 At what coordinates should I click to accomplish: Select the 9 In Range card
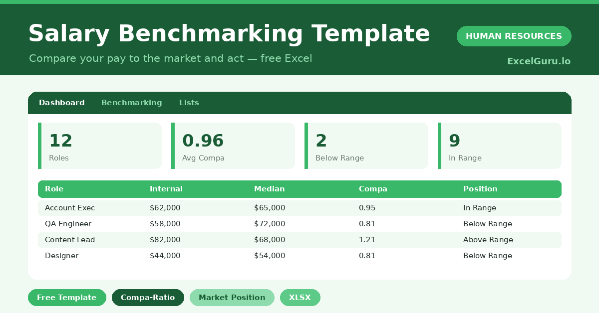coord(500,146)
